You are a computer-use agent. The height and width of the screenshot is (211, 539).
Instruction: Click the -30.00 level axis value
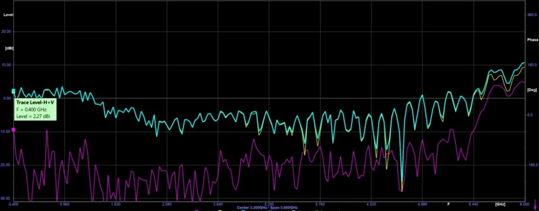[x=6, y=198]
